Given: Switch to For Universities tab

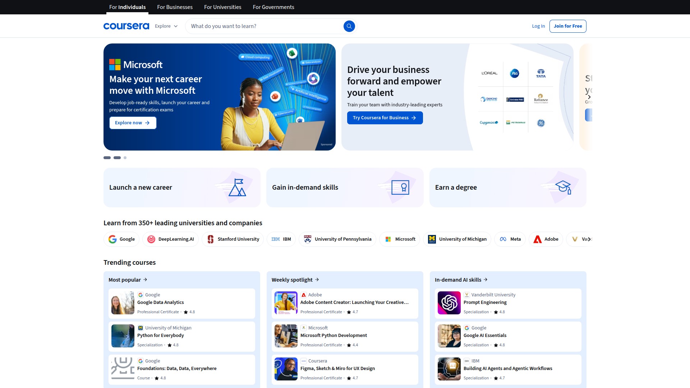Looking at the screenshot, I should [x=222, y=7].
